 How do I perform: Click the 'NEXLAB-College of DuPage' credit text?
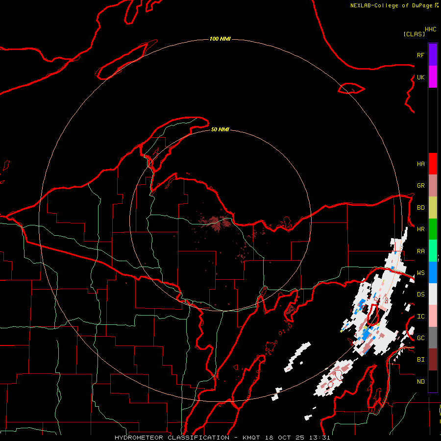click(392, 5)
